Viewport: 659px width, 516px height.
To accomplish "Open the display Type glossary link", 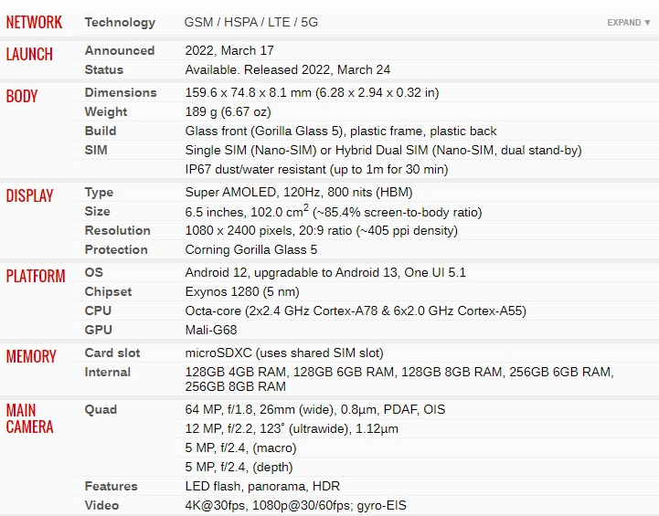I will 99,193.
